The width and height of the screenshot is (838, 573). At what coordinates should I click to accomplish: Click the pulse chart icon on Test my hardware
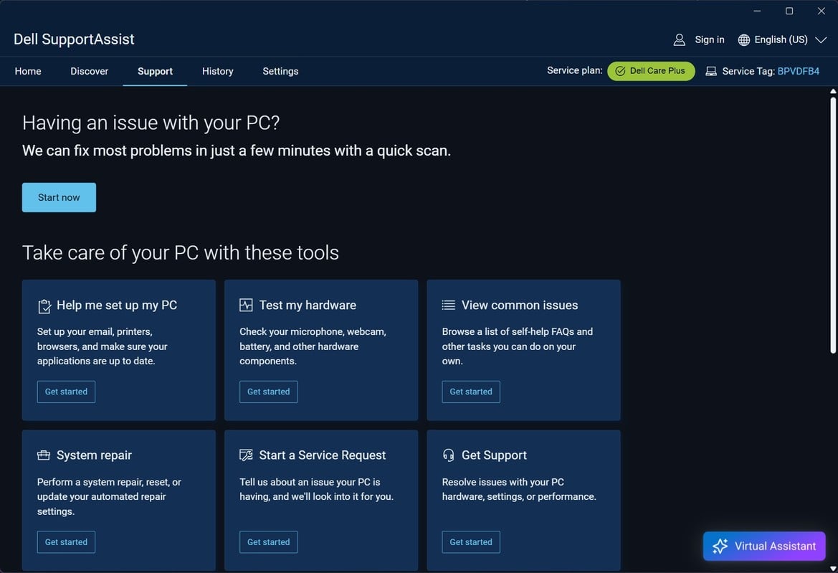click(x=246, y=306)
